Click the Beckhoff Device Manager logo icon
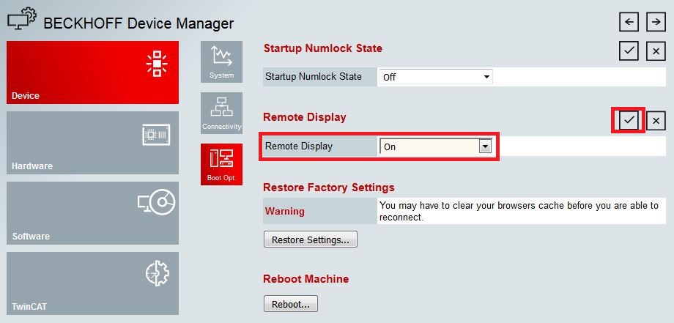Viewport: 674px width, 323px height. tap(22, 18)
